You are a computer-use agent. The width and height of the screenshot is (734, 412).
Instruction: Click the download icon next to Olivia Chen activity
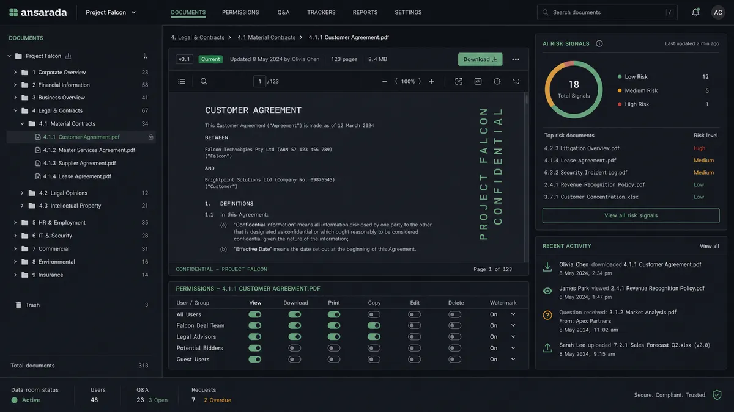[x=547, y=267]
